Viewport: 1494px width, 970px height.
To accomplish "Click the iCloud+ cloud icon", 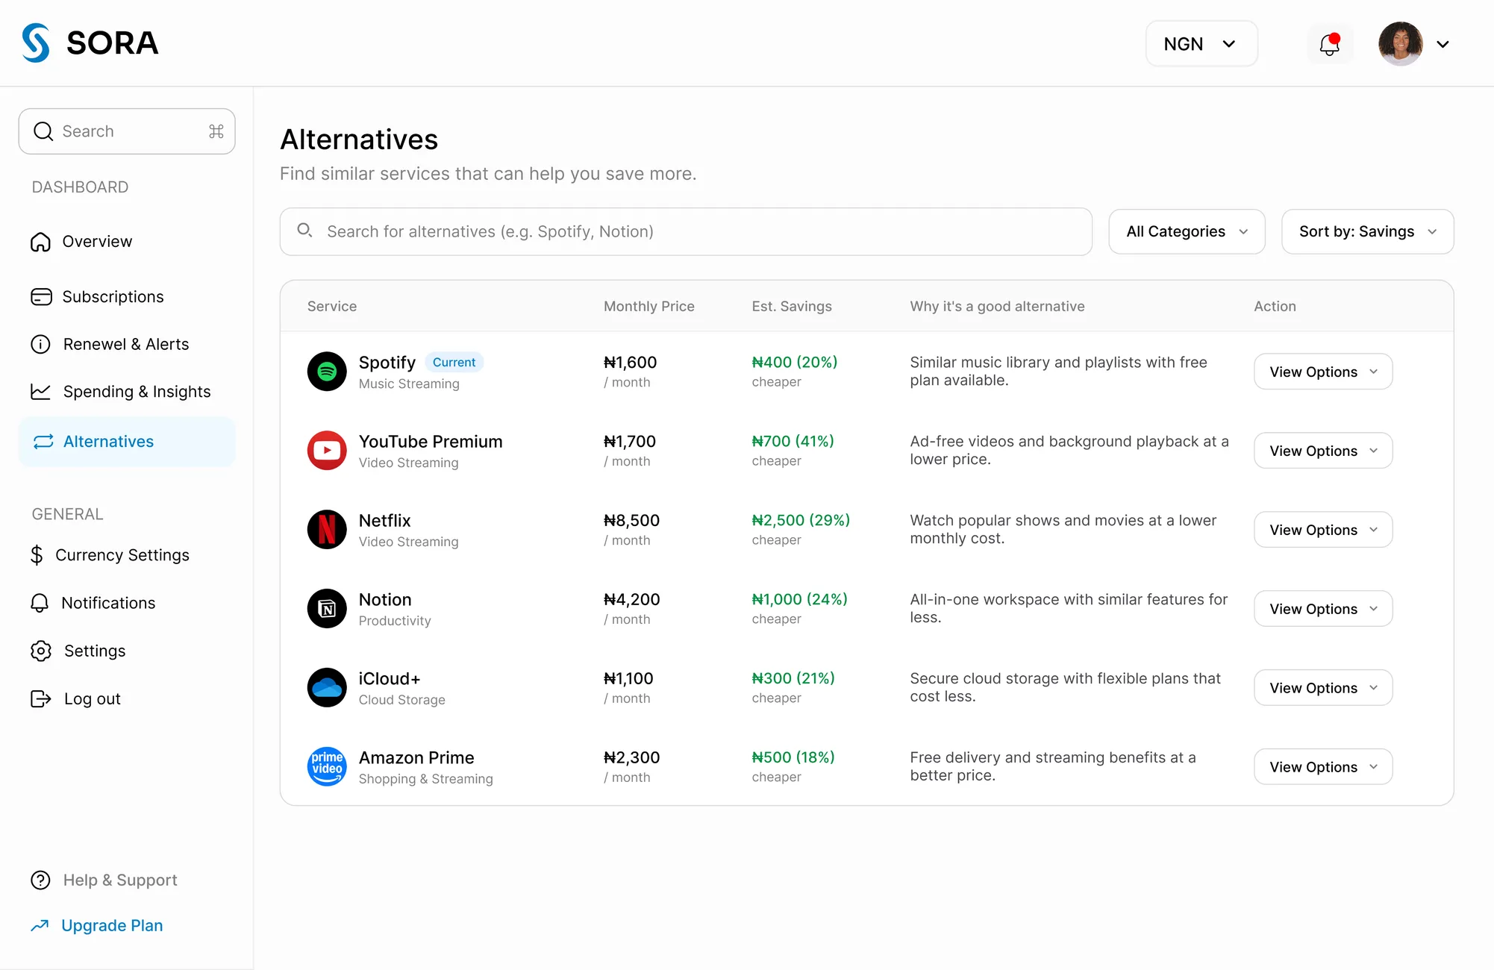I will tap(327, 688).
